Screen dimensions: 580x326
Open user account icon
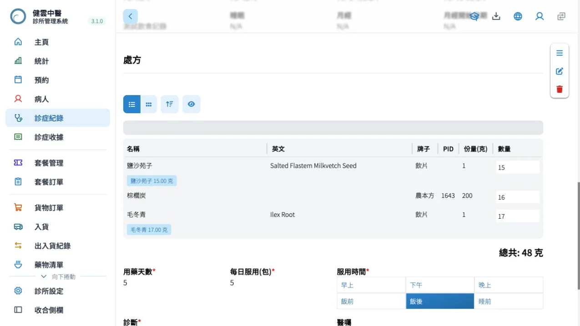[540, 16]
